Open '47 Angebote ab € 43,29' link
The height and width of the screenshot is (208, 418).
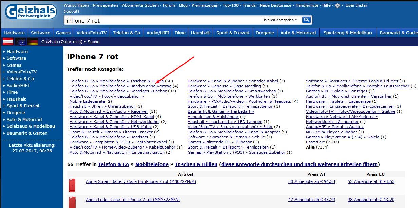[x=311, y=200]
